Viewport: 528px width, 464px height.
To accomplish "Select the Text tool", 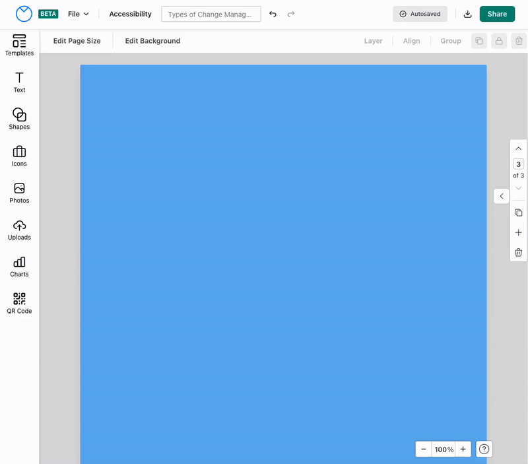I will point(19,81).
